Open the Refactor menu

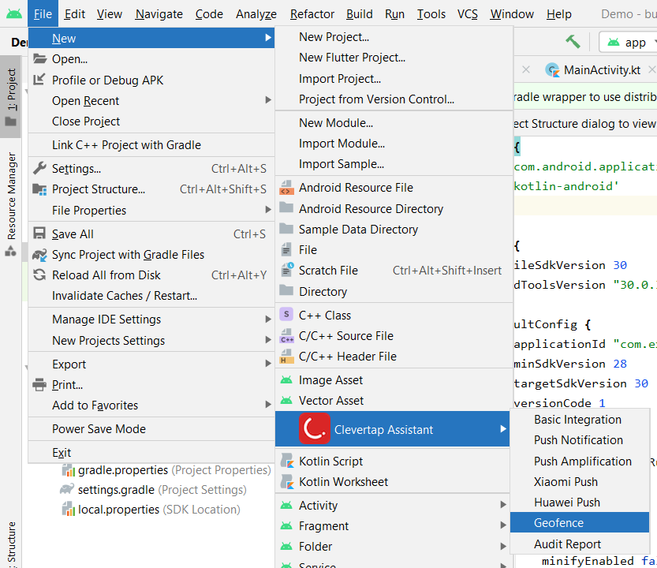point(312,14)
